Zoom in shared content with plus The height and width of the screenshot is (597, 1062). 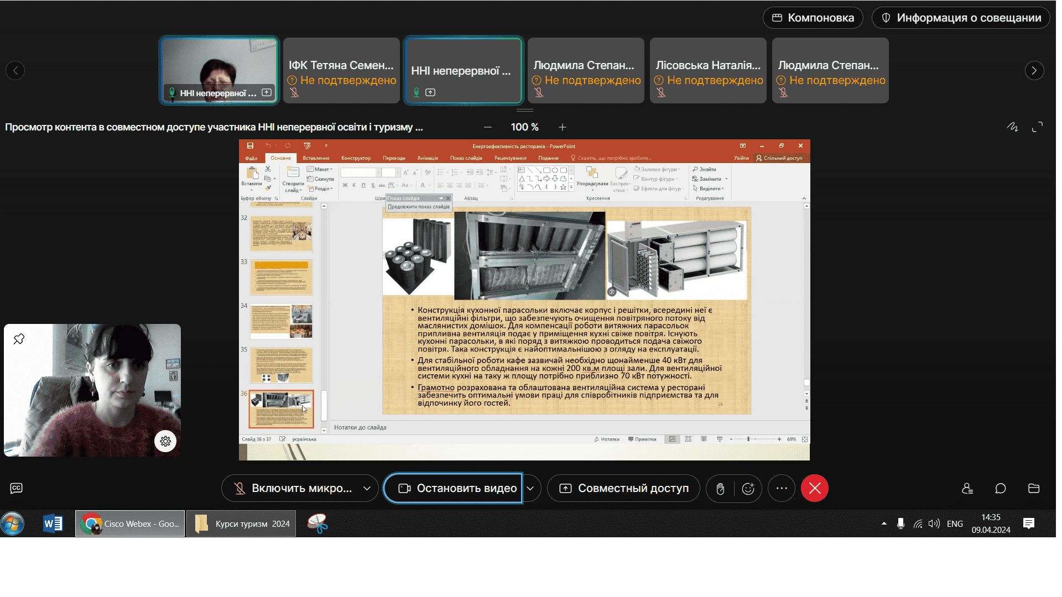562,127
